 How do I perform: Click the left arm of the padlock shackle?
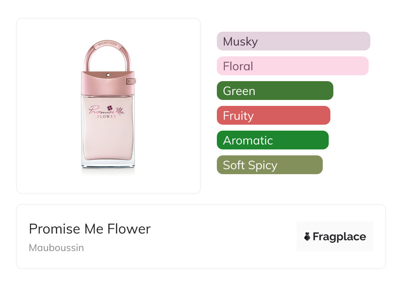(x=87, y=61)
